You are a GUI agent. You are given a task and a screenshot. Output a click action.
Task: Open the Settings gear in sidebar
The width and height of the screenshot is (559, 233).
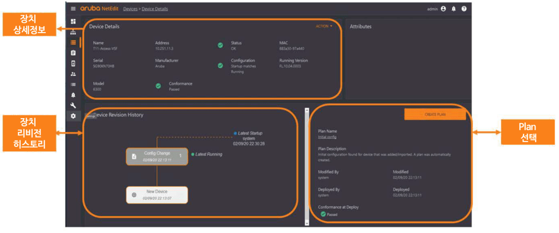[73, 116]
